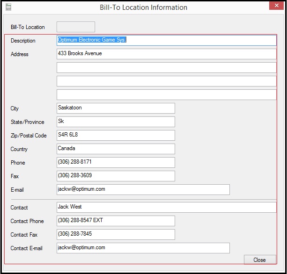This screenshot has height=274, width=287.
Task: Click the State/Province label
Action: click(x=28, y=122)
